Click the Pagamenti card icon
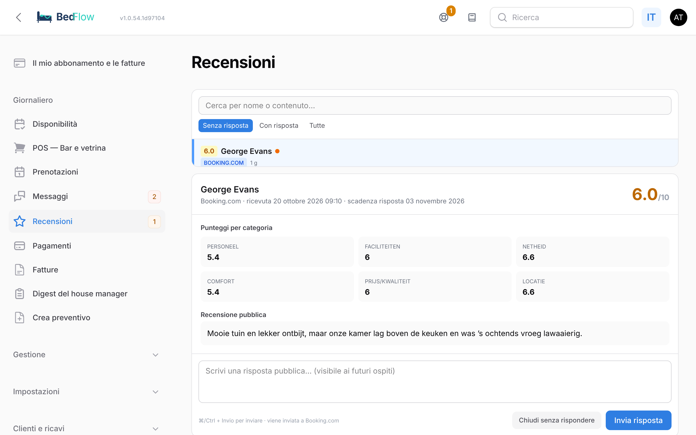This screenshot has height=435, width=696. click(x=20, y=246)
